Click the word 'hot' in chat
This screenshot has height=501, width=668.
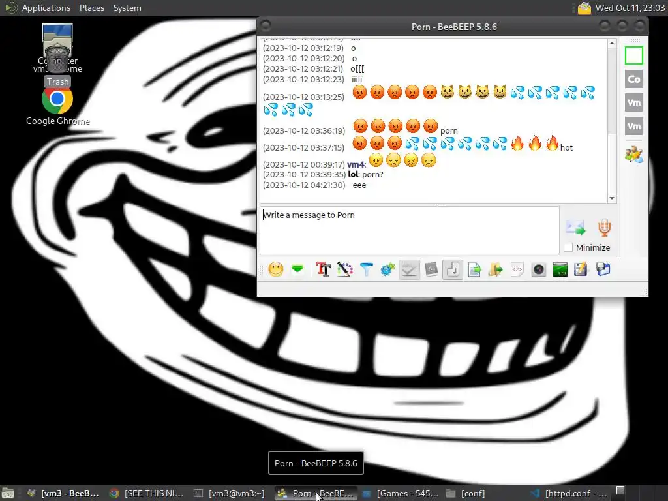point(566,148)
